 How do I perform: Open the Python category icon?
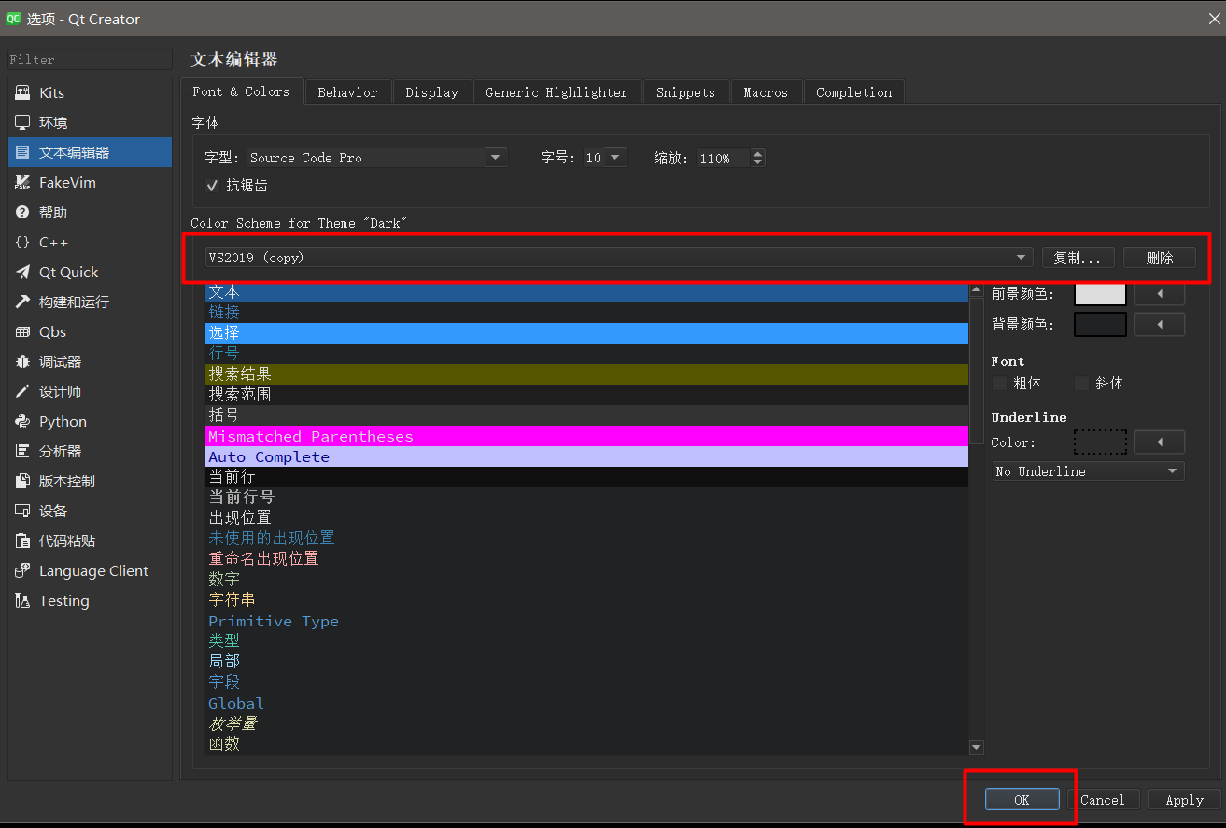pos(23,422)
